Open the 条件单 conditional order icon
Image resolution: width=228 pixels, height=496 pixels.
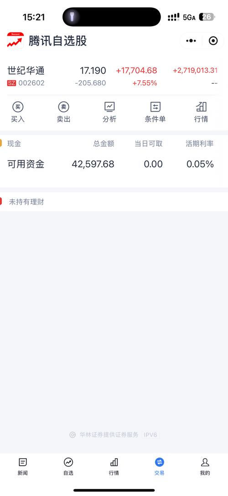click(x=155, y=107)
